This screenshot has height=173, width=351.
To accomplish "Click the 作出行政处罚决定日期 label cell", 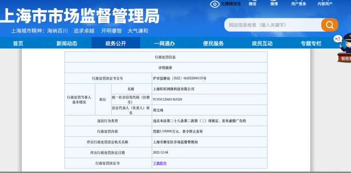I will click(x=108, y=152).
